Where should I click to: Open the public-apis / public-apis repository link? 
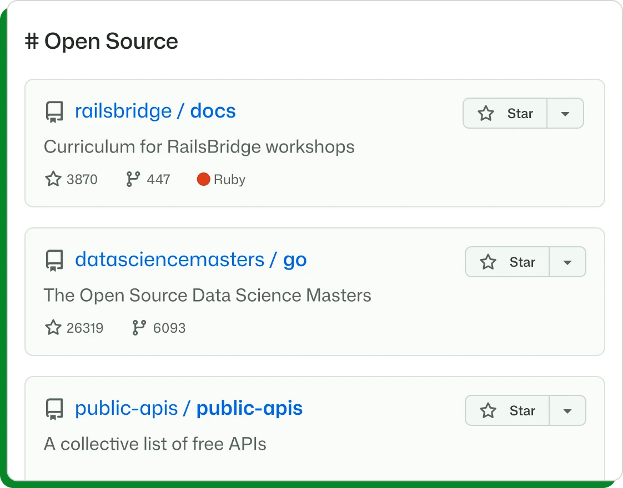tap(189, 409)
